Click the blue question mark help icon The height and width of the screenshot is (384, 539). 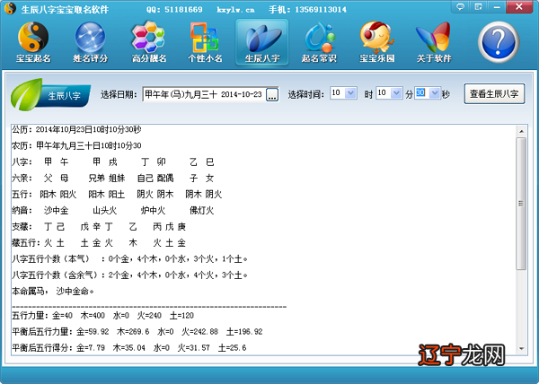pyautogui.click(x=499, y=41)
